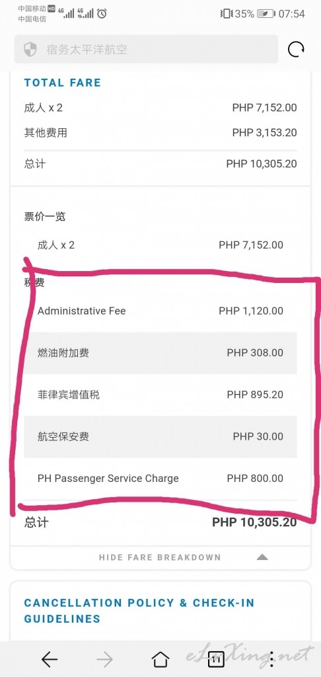The image size is (321, 677).
Task: Collapse with the Hide Fare Breakdown arrow
Action: point(262,557)
